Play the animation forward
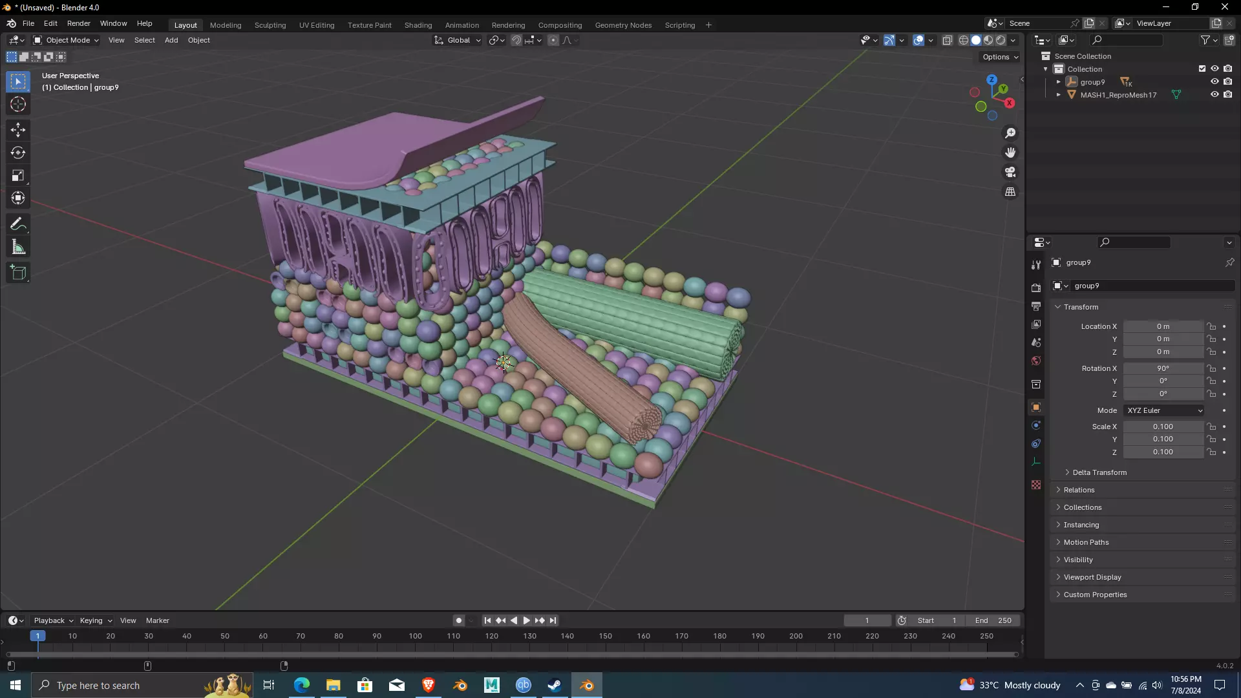Viewport: 1241px width, 698px height. click(x=527, y=620)
